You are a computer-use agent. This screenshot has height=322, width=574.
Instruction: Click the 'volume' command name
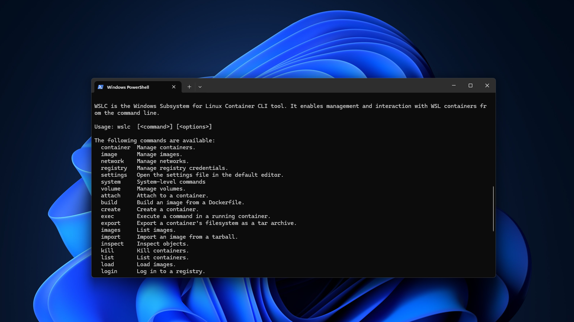click(111, 189)
